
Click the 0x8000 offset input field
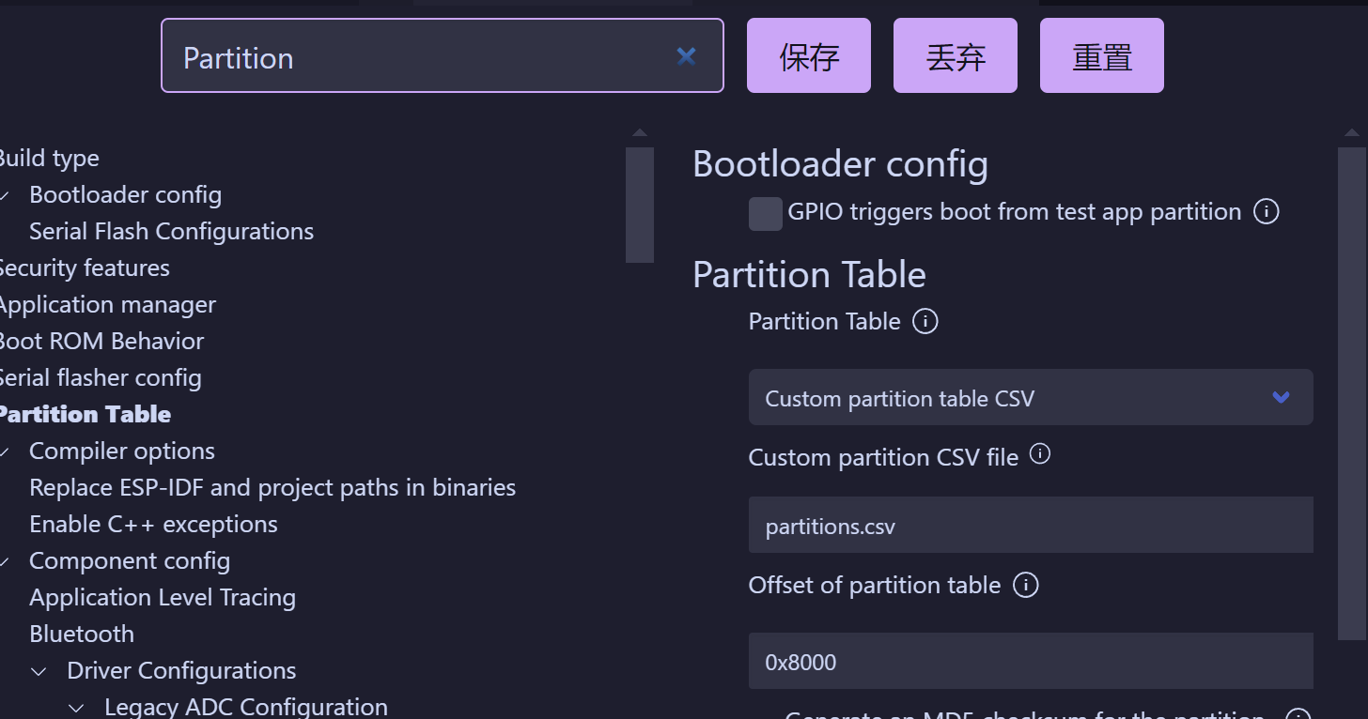coord(1030,662)
